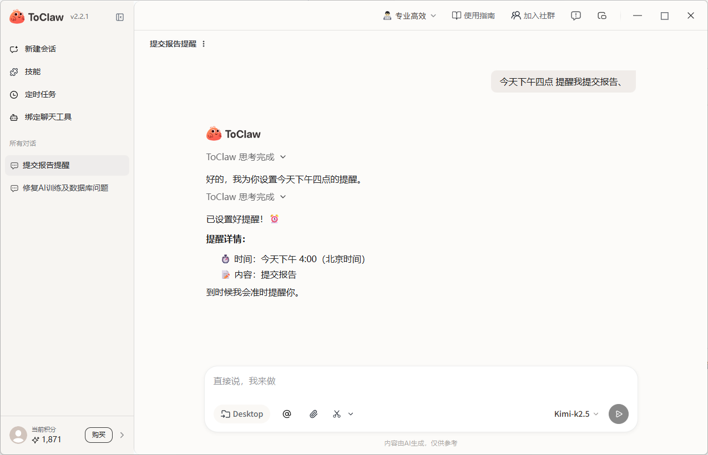The image size is (708, 455).
Task: Click the 所有对话 section label
Action: (x=23, y=144)
